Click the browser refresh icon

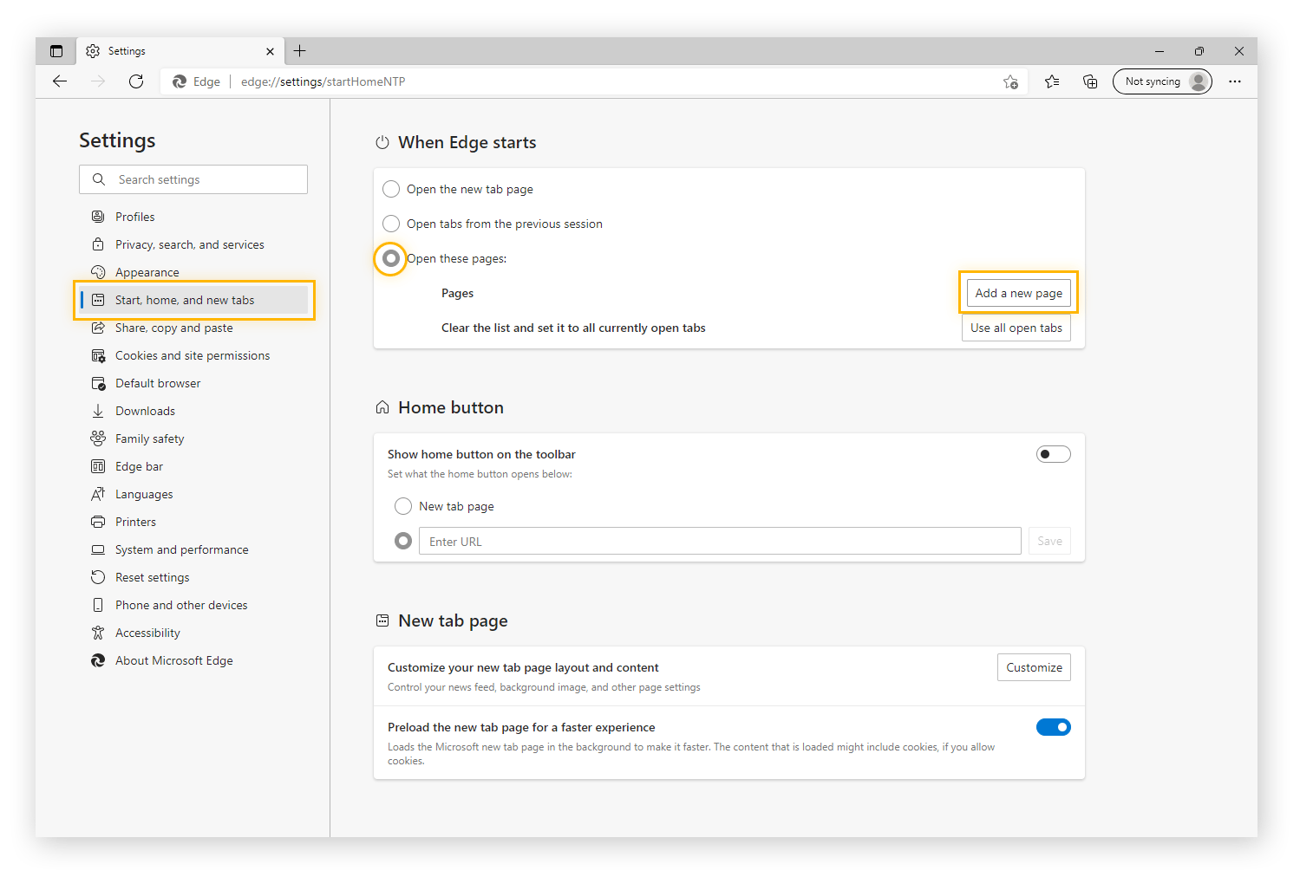136,81
